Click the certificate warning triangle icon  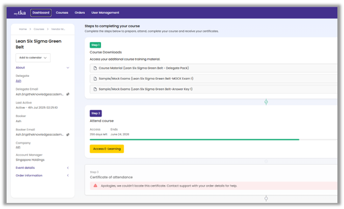(96, 185)
